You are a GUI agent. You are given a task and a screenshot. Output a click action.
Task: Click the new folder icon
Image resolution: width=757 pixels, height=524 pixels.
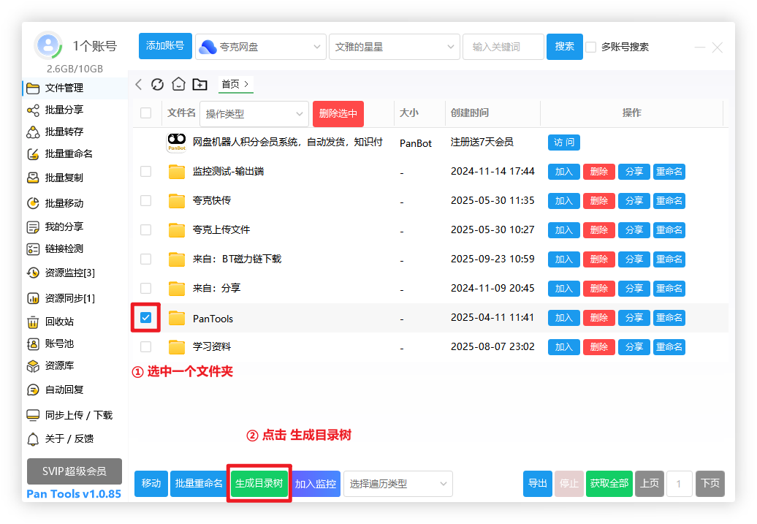click(199, 85)
